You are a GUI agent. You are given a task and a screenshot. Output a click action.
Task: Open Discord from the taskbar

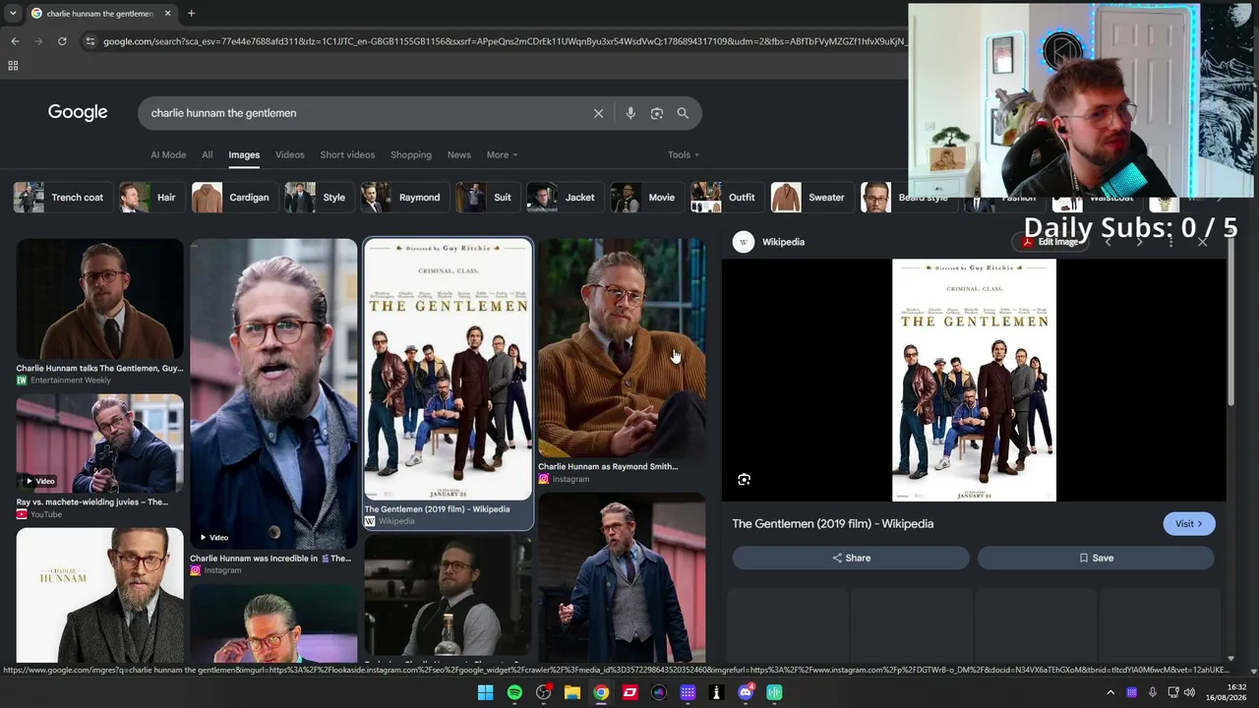point(746,692)
